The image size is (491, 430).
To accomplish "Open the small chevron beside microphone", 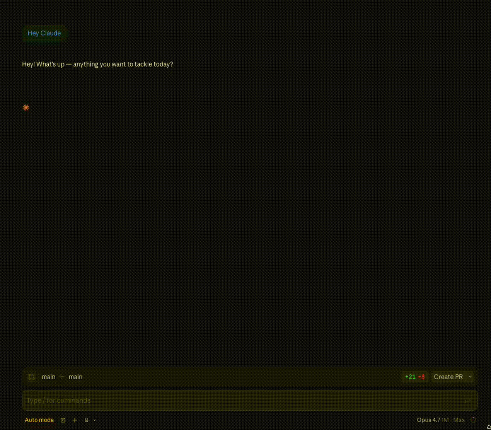I will [x=94, y=420].
